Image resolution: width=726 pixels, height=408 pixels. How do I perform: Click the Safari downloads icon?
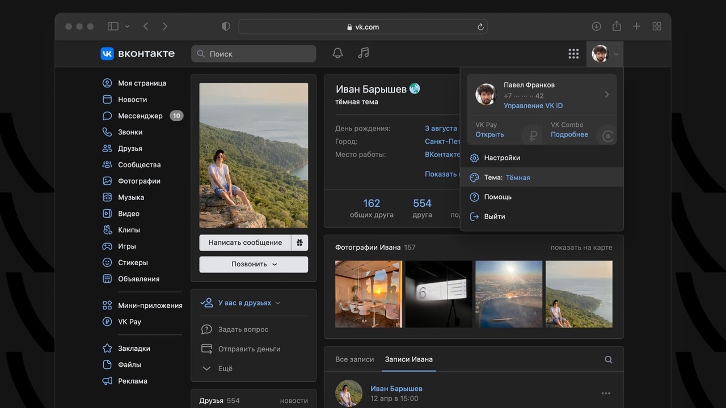[x=596, y=27]
